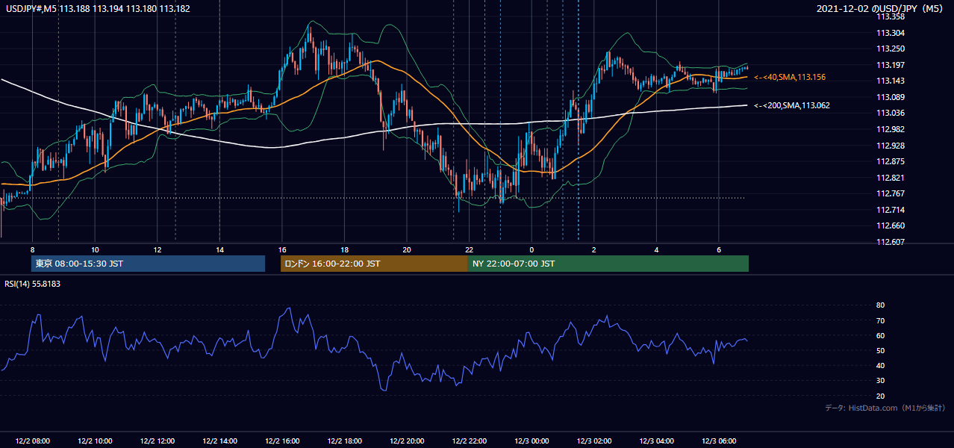954x448 pixels.
Task: Click the 30 level on the RSI scale
Action: (880, 381)
